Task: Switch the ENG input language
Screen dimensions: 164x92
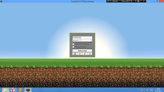Action: pos(151,90)
